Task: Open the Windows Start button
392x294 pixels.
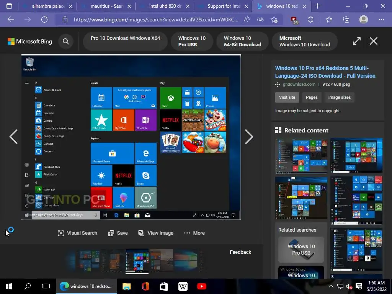Action: [x=9, y=286]
